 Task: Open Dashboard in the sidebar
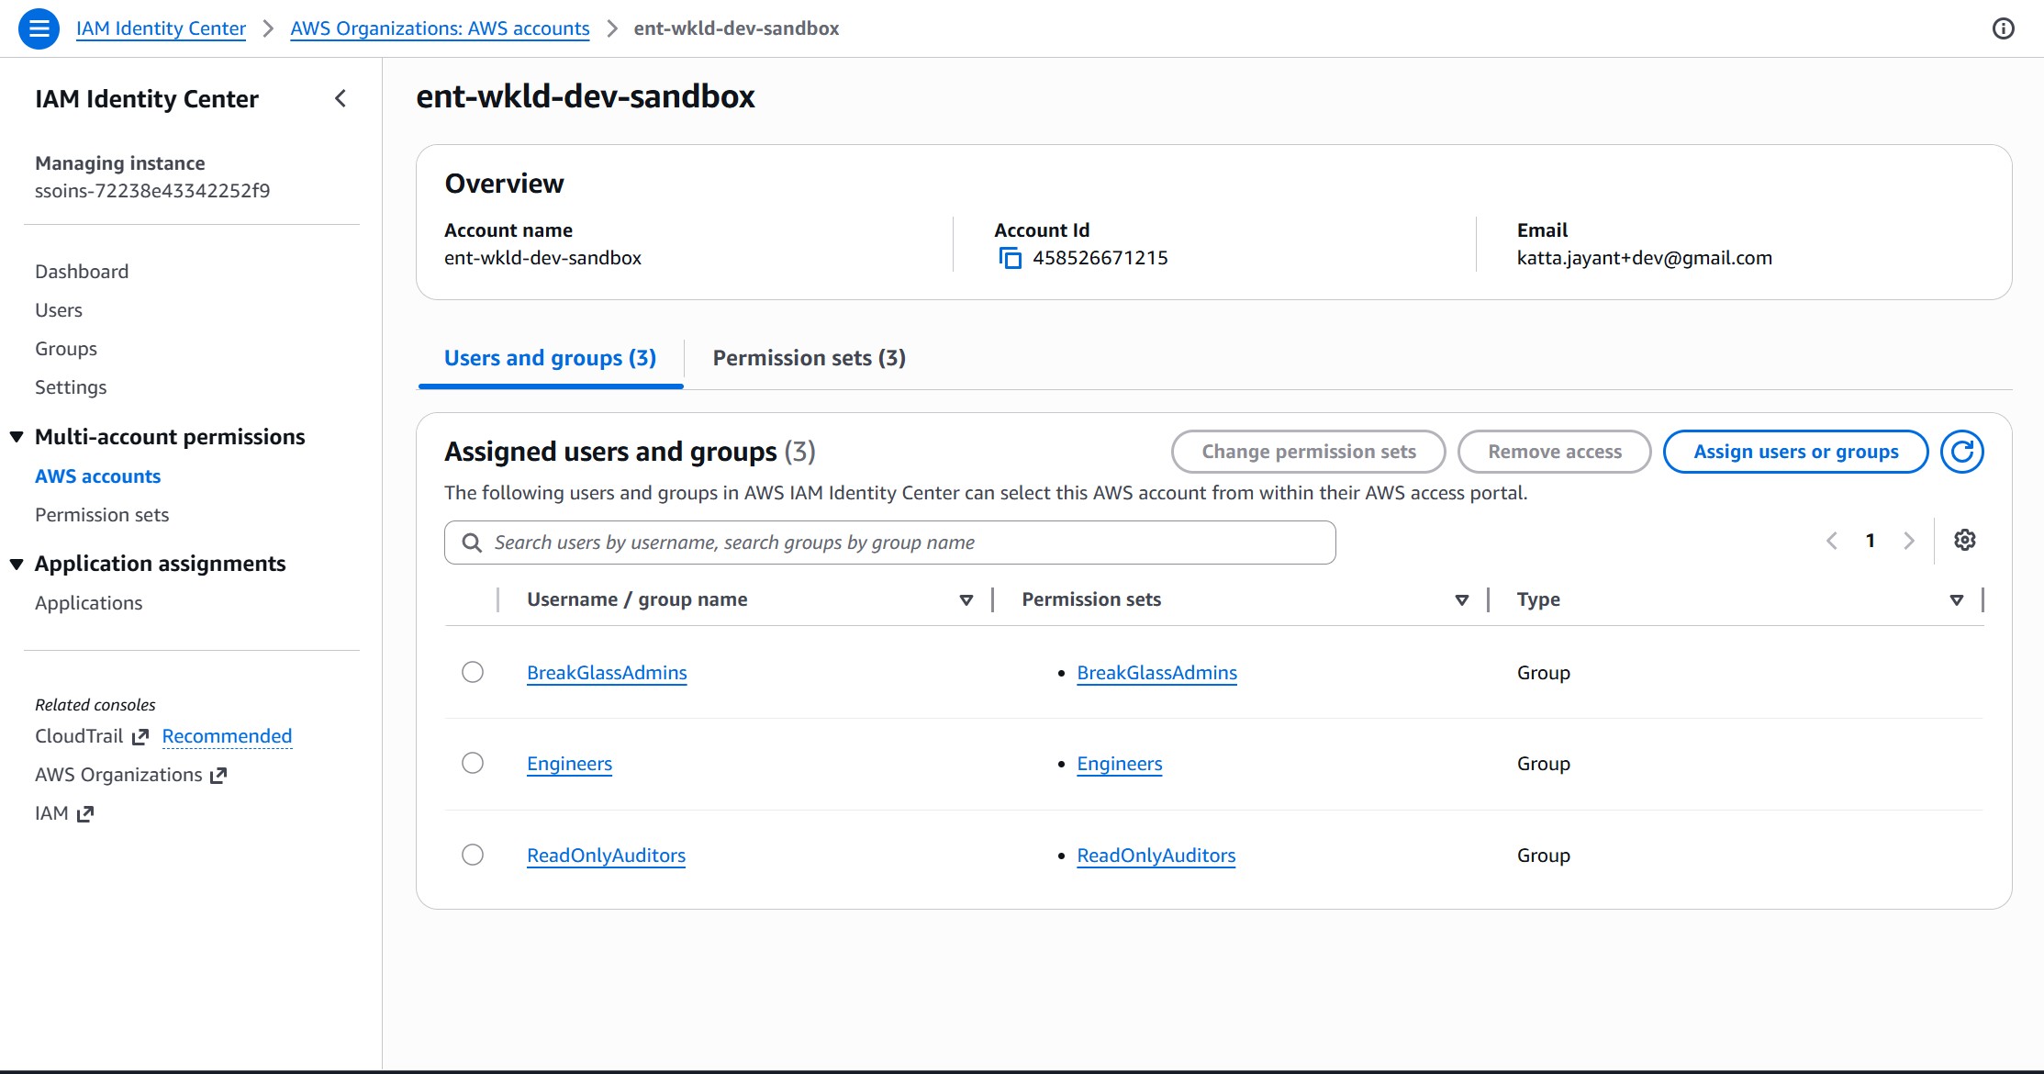tap(82, 272)
